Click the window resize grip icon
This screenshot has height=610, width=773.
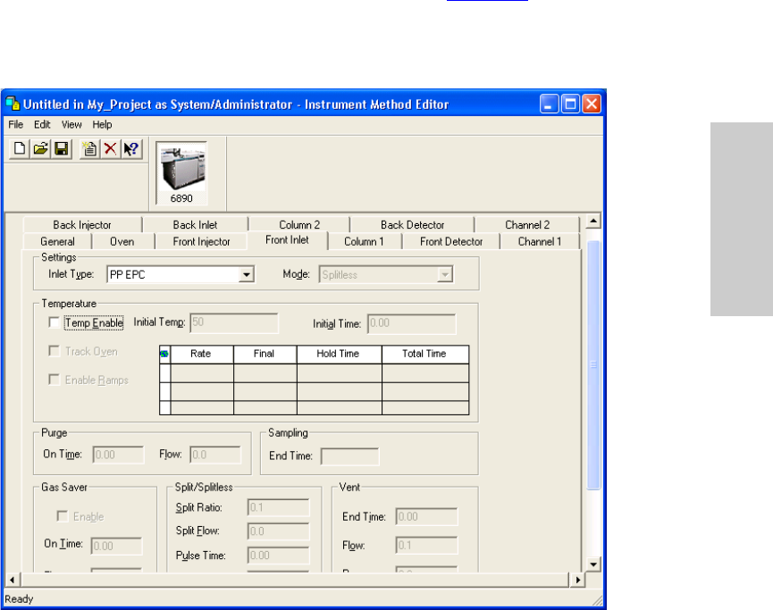(597, 599)
